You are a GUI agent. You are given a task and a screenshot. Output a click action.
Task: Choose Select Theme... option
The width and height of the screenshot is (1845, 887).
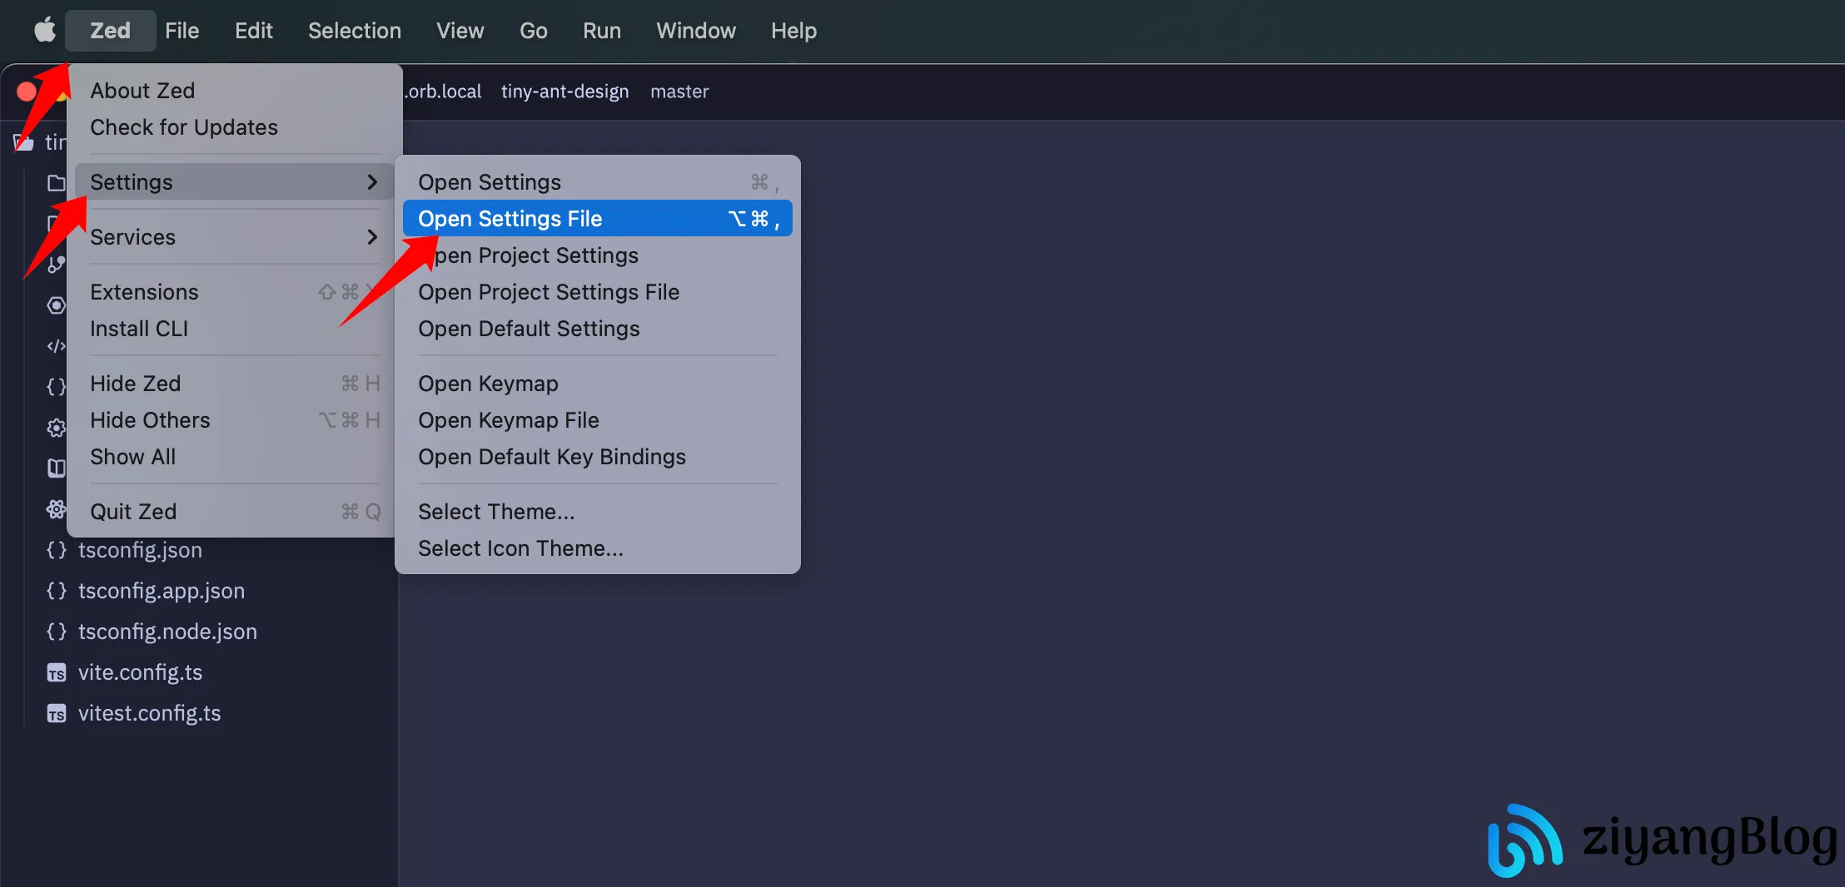click(496, 512)
